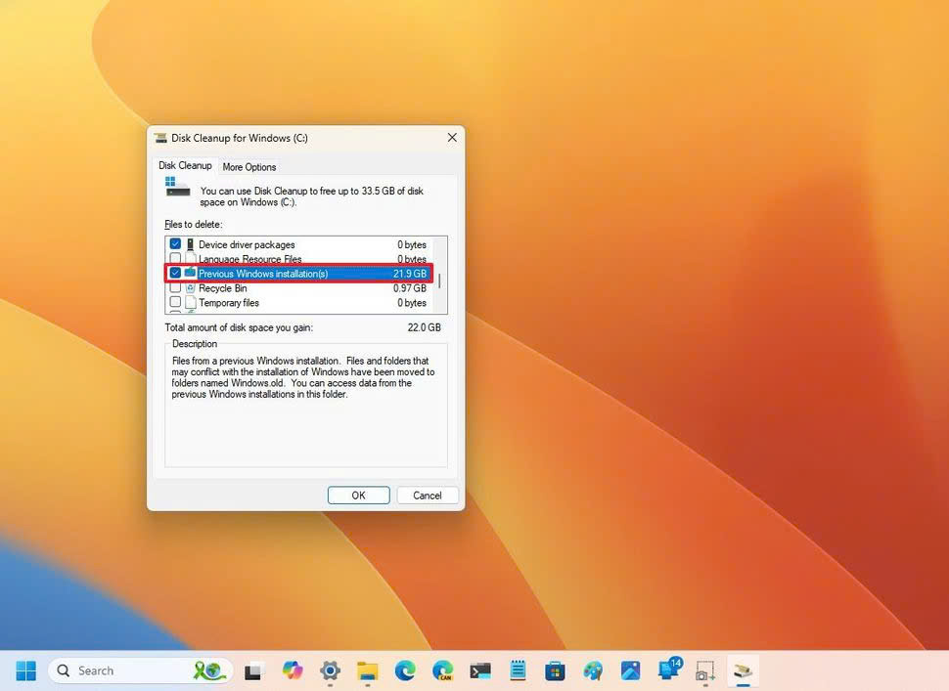Open Copilot from the taskbar
Image resolution: width=949 pixels, height=691 pixels.
click(x=292, y=670)
